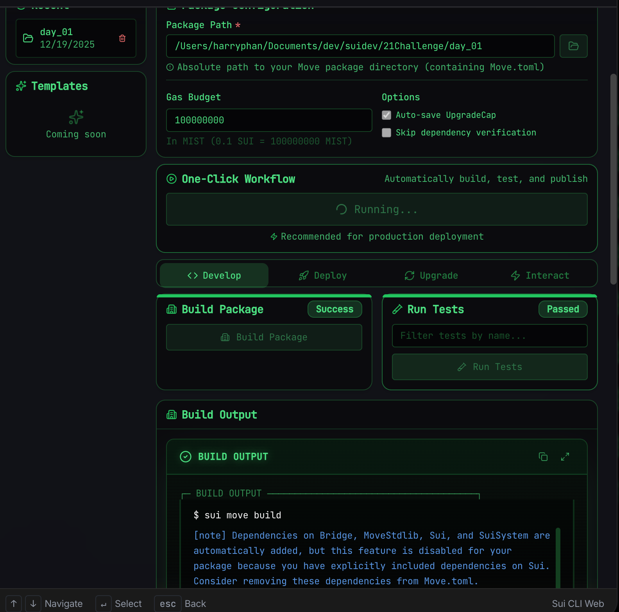
Task: Open the day_01 recent project entry
Action: tap(76, 38)
